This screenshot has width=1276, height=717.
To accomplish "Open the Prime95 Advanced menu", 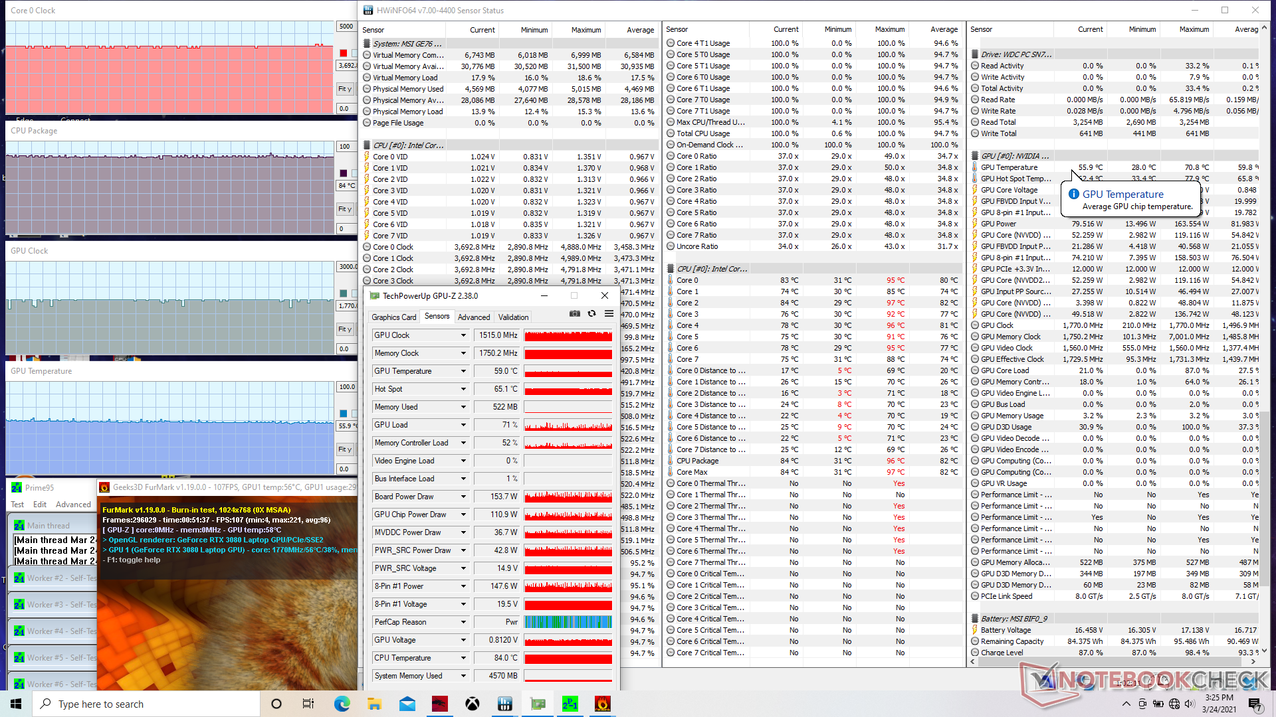I will pos(73,505).
